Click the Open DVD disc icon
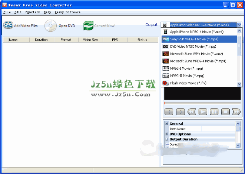This screenshot has height=174, width=245. click(50, 26)
